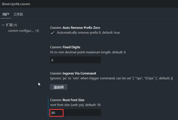The height and width of the screenshot is (120, 178).
Task: Click the (4) count beside cssrem configuration
Action: click(x=37, y=31)
